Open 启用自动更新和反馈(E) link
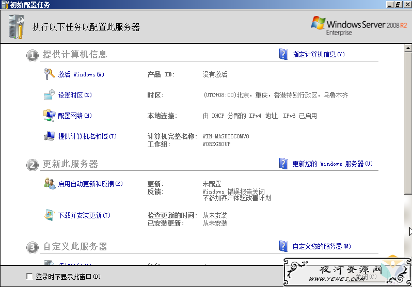This screenshot has height=287, width=412. coord(90,184)
